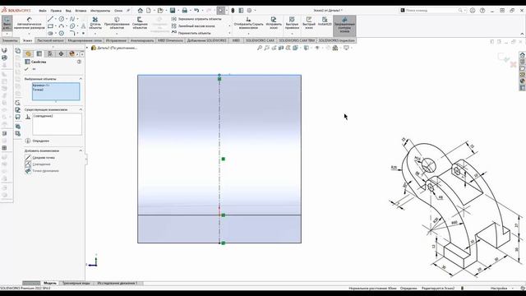The image size is (526, 296).
Task: Click the Instant2D tool
Action: coord(325,21)
